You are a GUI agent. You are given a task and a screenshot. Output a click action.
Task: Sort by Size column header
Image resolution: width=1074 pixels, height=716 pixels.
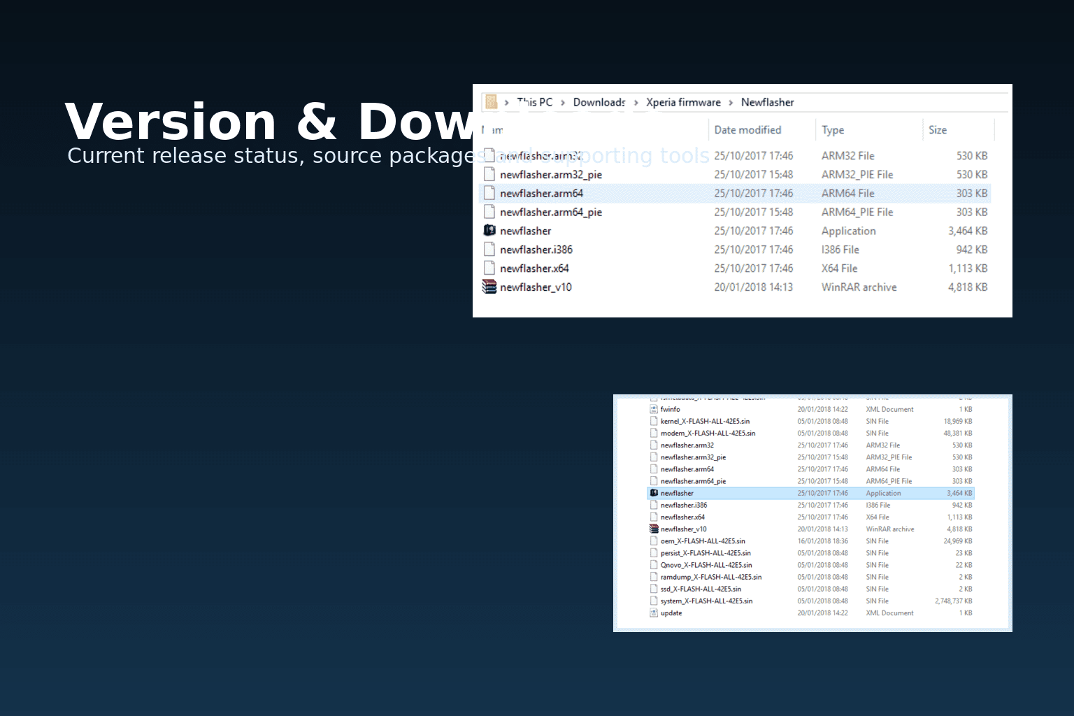(938, 130)
